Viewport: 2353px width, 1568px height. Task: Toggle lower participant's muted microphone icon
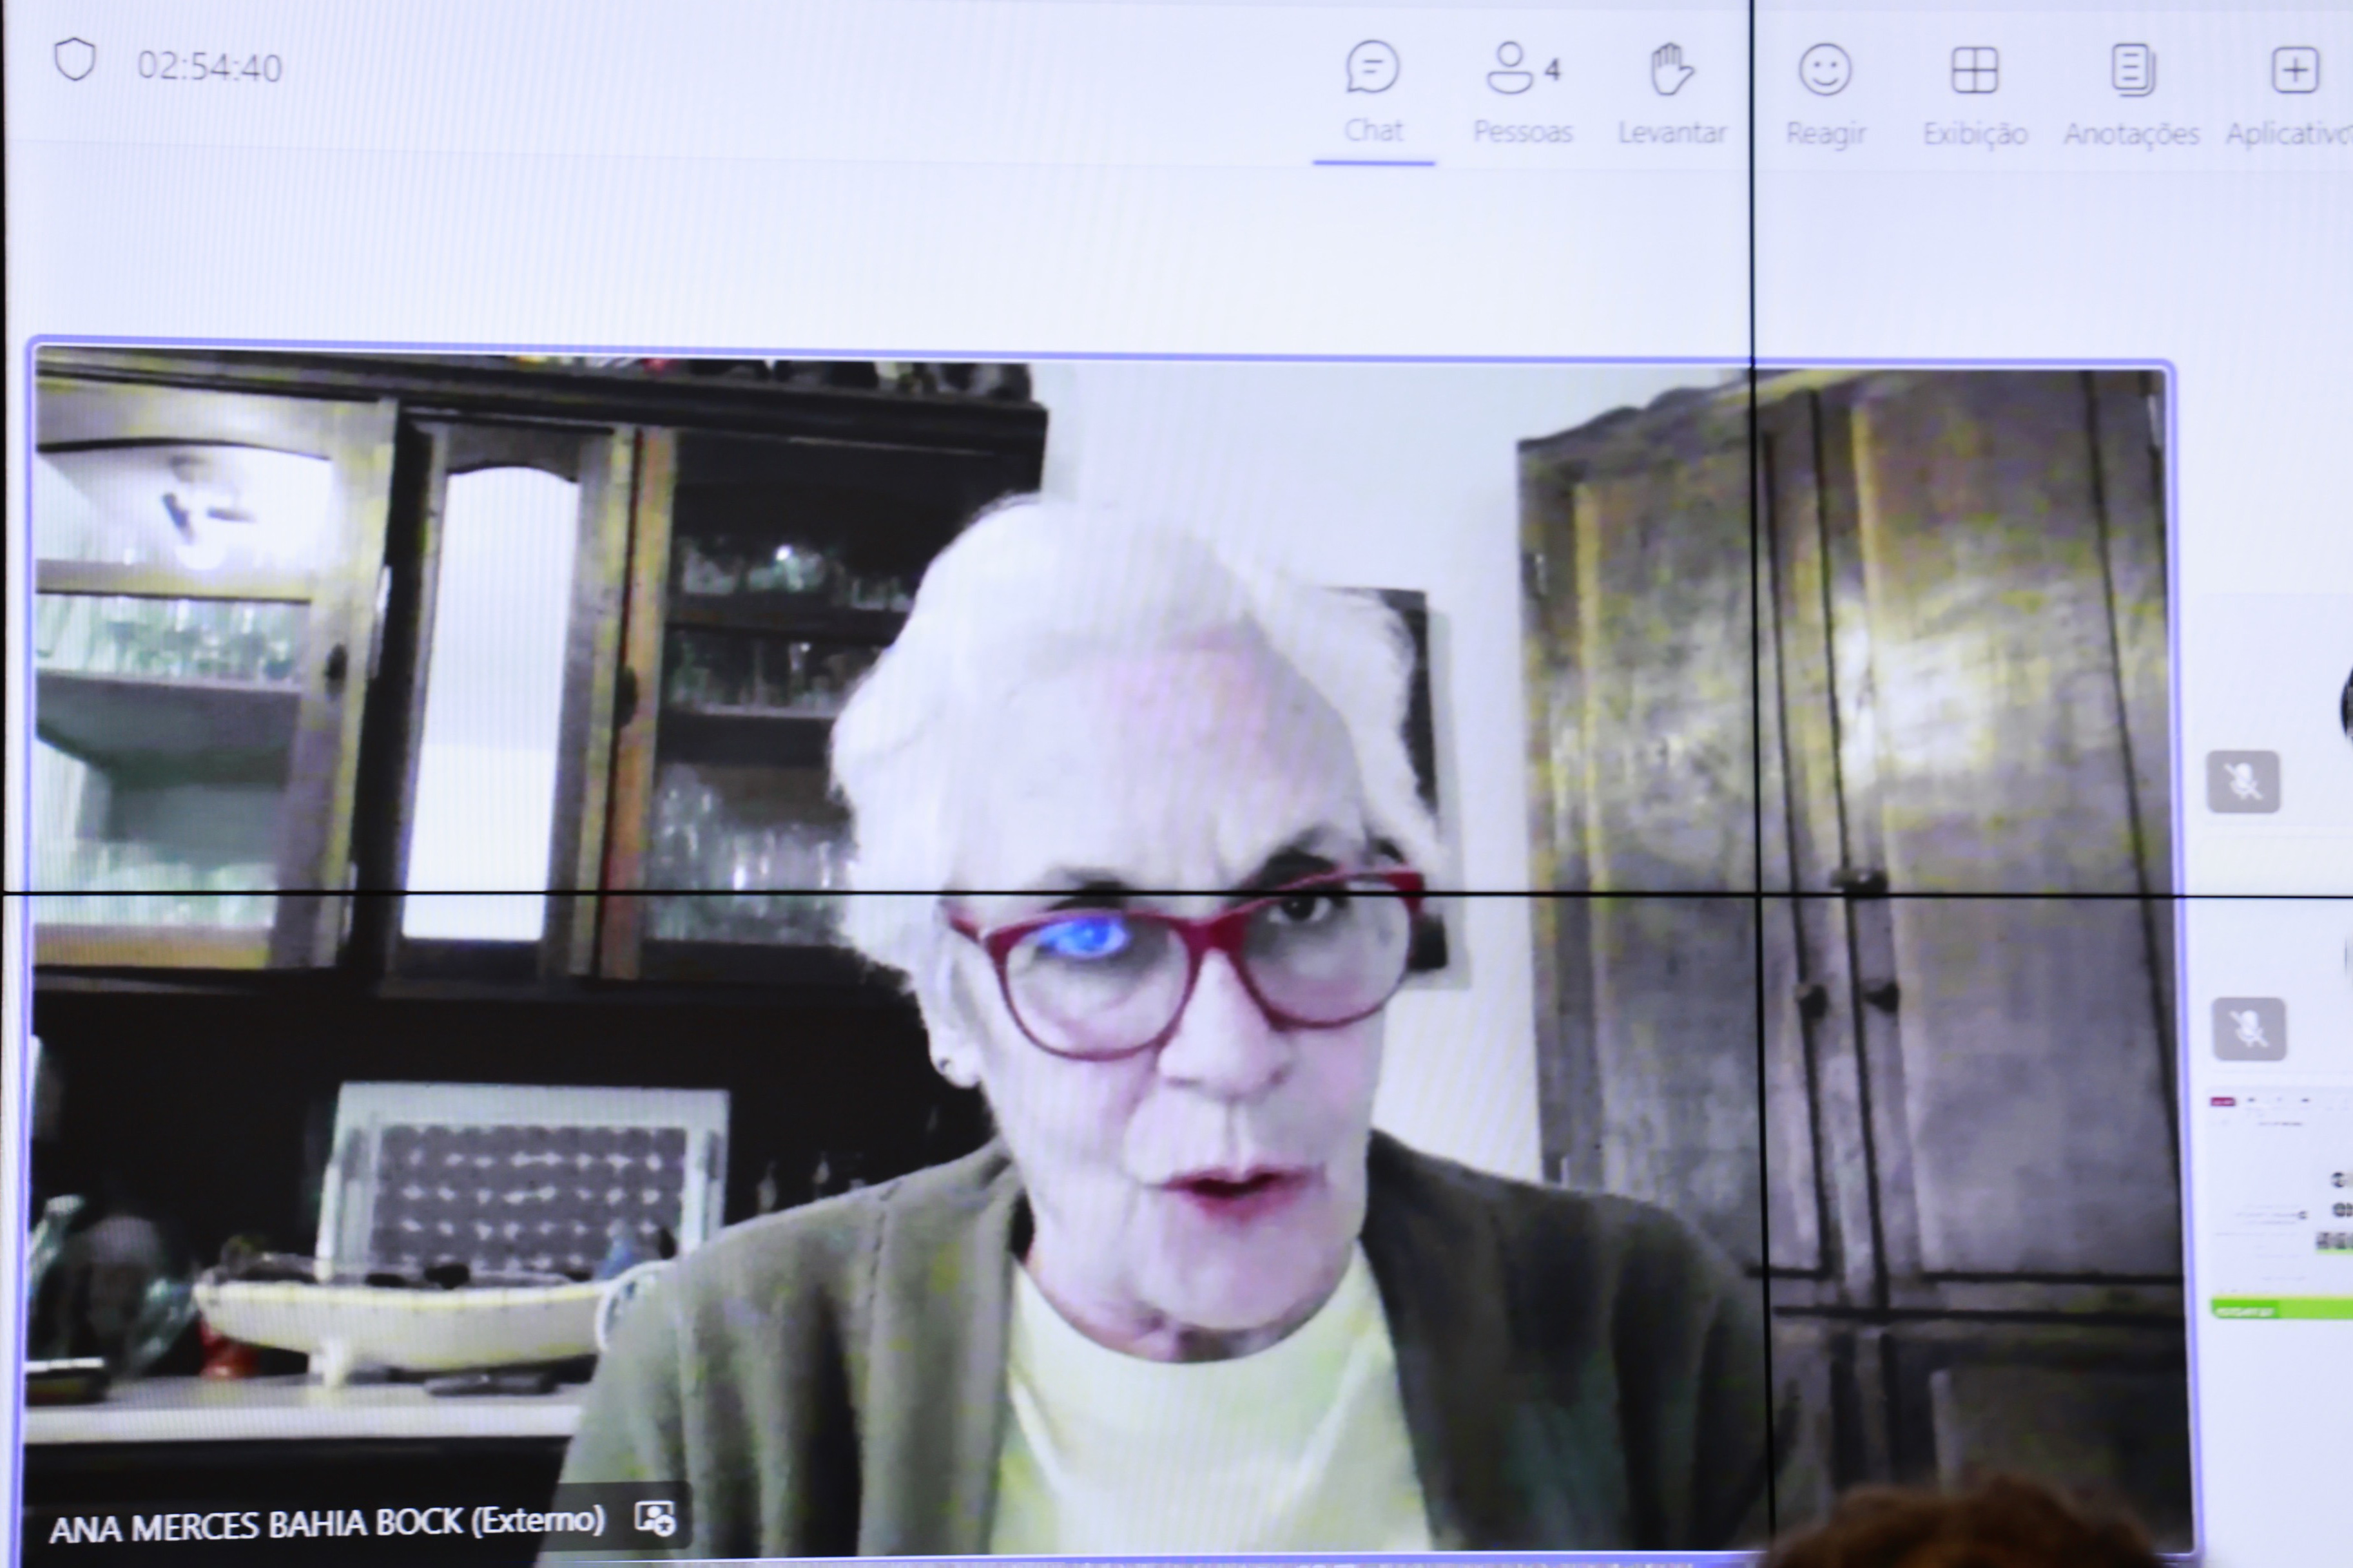click(x=2249, y=1028)
